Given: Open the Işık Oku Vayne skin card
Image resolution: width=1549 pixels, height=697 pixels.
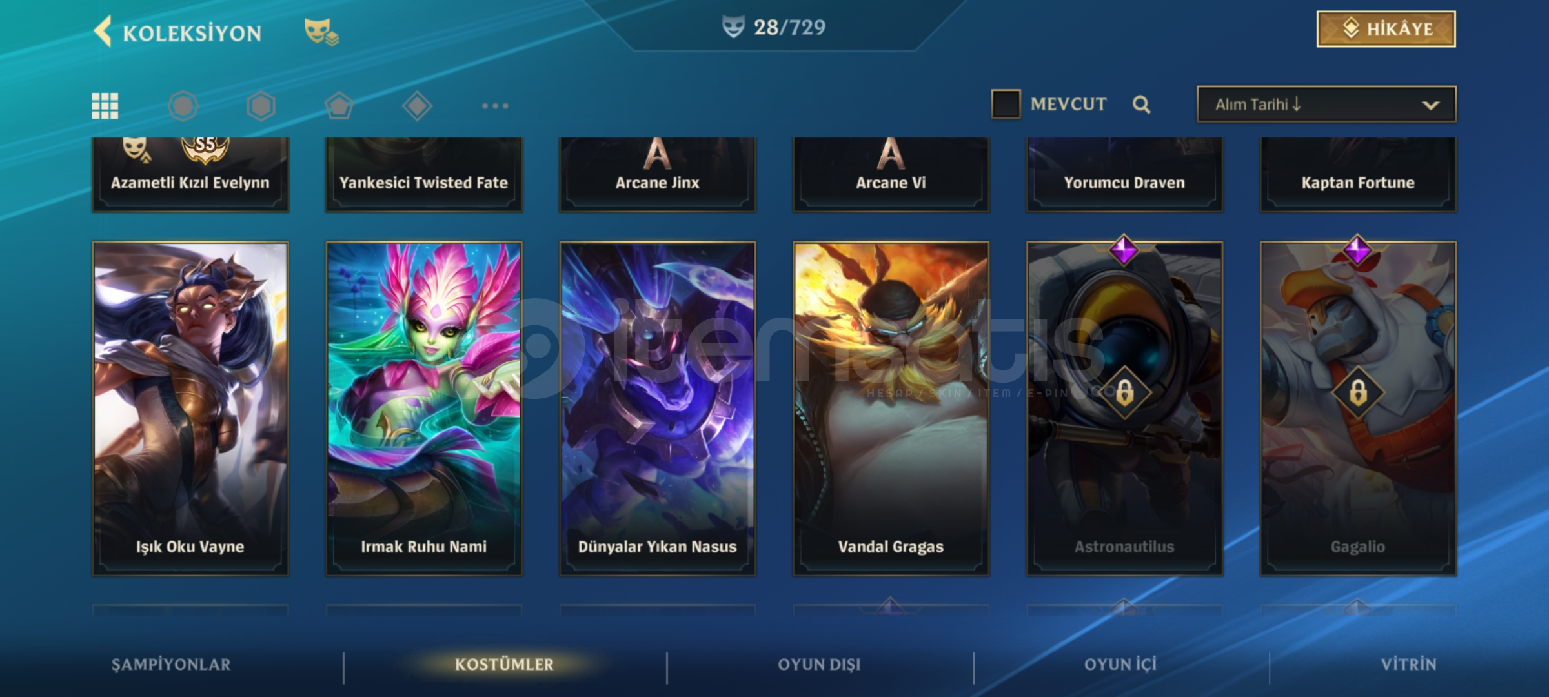Looking at the screenshot, I should click(190, 409).
